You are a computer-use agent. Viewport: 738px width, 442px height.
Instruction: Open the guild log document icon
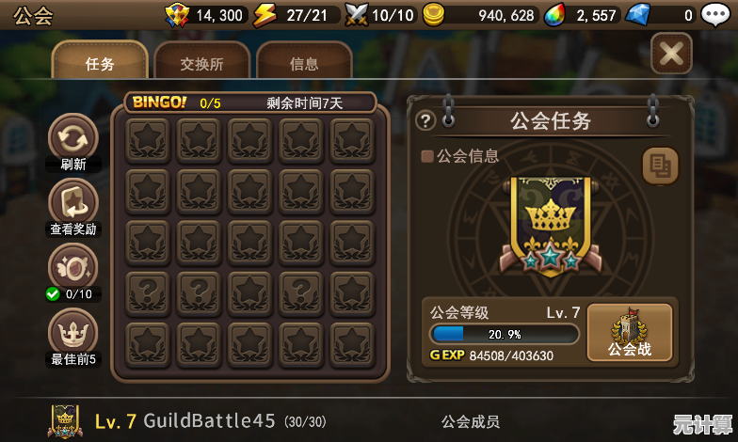[x=661, y=166]
